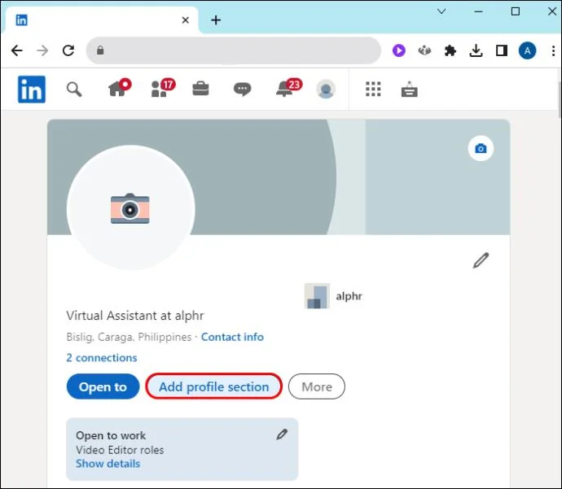Open the Jobs briefcase icon
The image size is (562, 489).
(200, 89)
